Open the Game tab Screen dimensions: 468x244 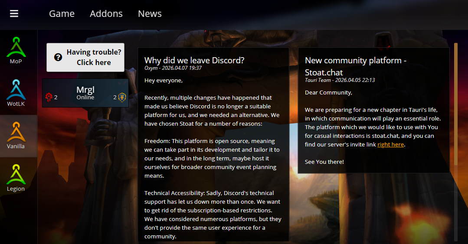pos(62,14)
